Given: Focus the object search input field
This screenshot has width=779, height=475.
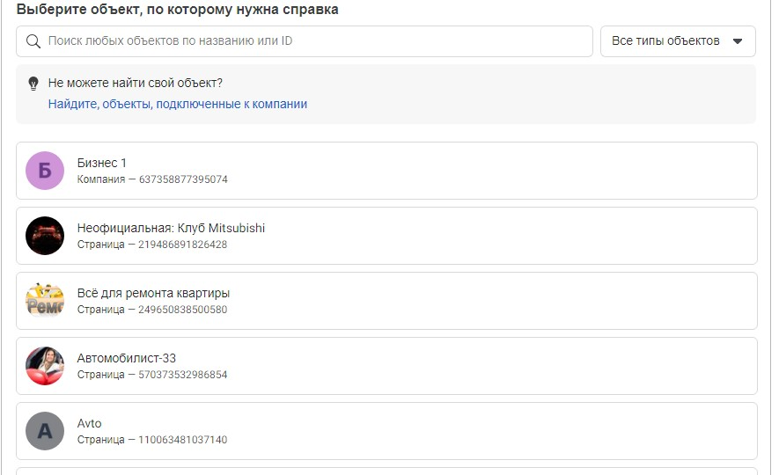Looking at the screenshot, I should click(x=317, y=41).
